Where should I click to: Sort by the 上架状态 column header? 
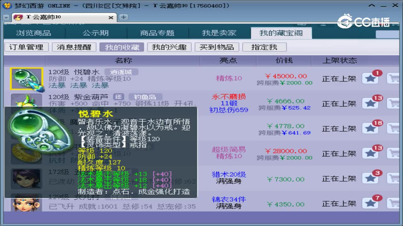(340, 61)
